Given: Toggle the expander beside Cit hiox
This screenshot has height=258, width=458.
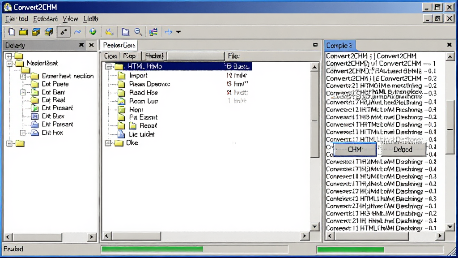Looking at the screenshot, I should (23, 133).
